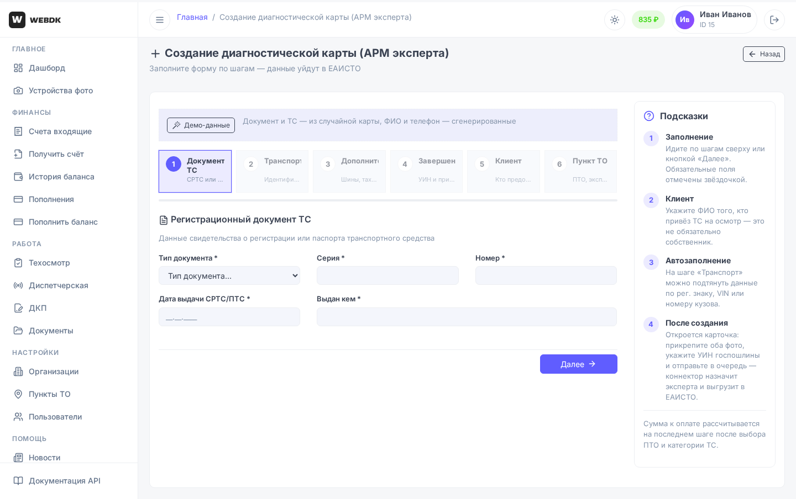Open История баланса in the sidebar
This screenshot has height=499, width=796.
point(69,177)
